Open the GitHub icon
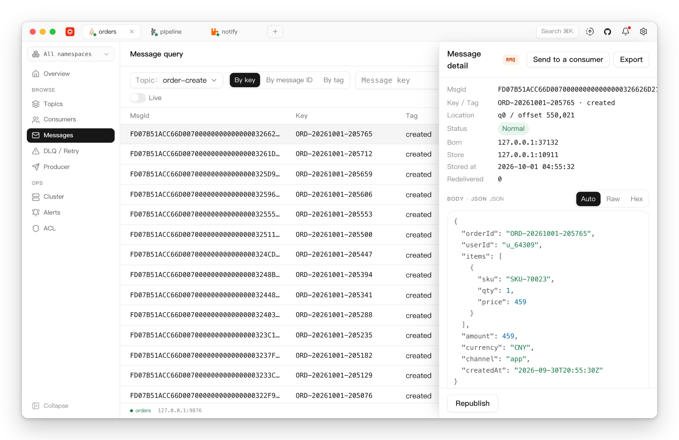This screenshot has height=440, width=679. tap(607, 32)
